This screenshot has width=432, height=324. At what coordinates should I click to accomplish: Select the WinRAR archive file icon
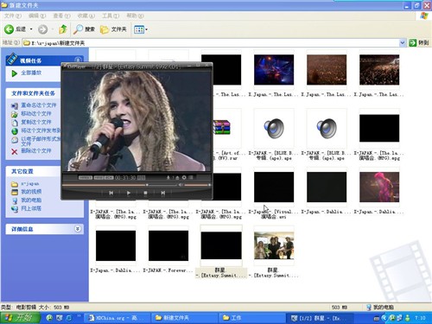(x=221, y=128)
